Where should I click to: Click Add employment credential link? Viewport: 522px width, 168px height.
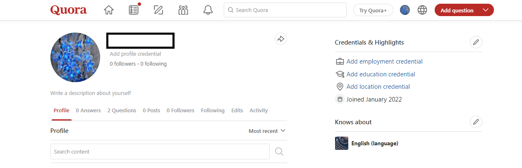pos(384,62)
